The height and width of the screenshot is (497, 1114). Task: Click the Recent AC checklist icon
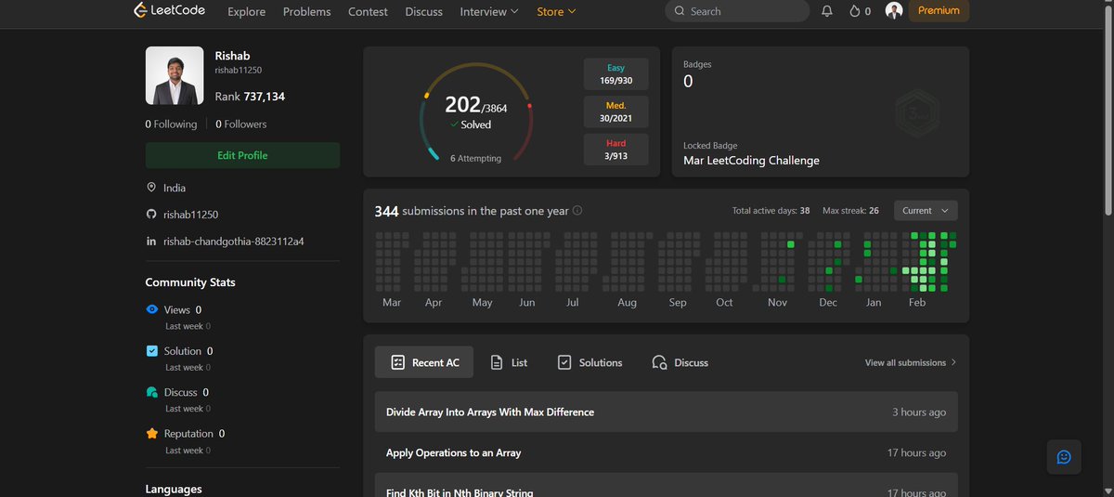(x=397, y=362)
